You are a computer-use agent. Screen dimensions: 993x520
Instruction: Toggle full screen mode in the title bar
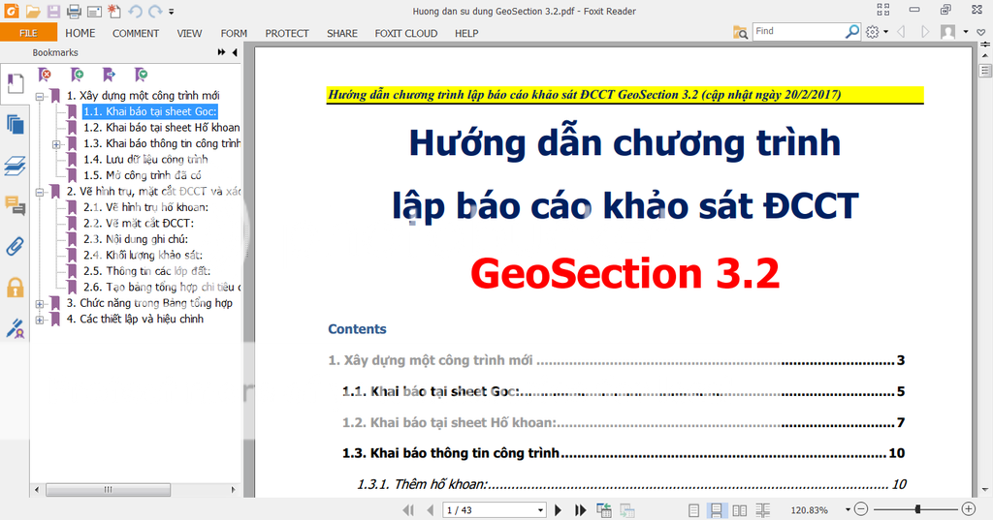pos(883,10)
